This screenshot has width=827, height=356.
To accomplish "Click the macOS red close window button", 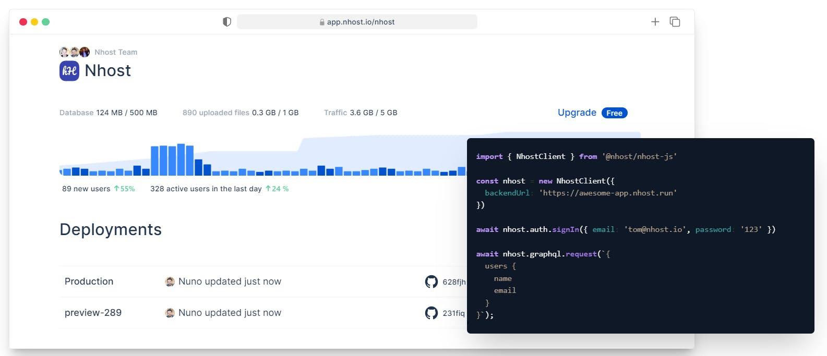I will tap(23, 22).
